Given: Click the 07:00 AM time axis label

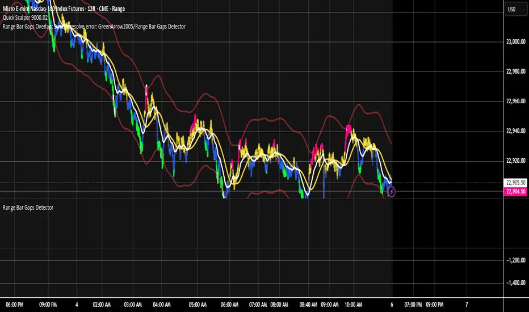Looking at the screenshot, I should (258, 305).
